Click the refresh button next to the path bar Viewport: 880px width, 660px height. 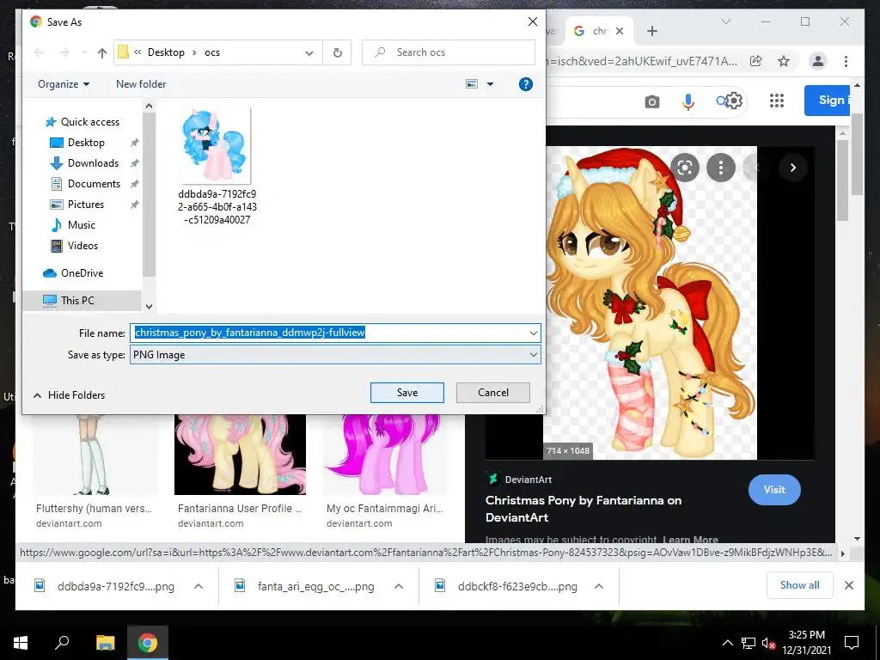pyautogui.click(x=337, y=52)
